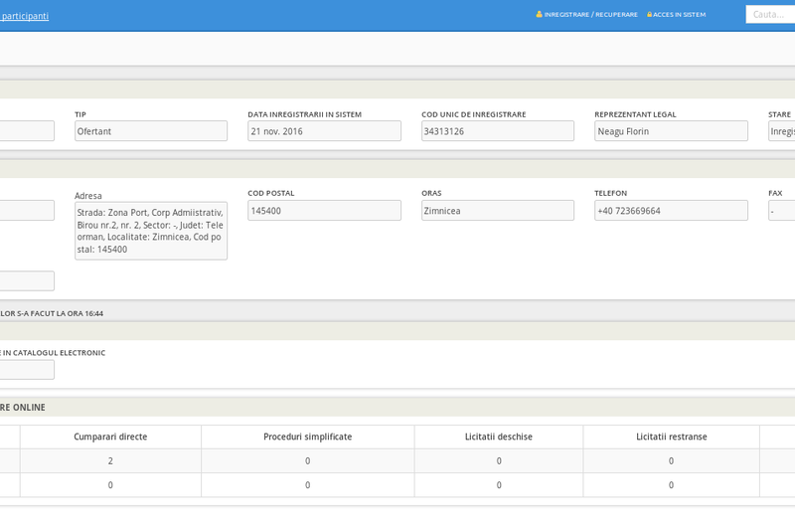795x531 pixels.
Task: Click the Cod postal field 145400
Action: 324,211
